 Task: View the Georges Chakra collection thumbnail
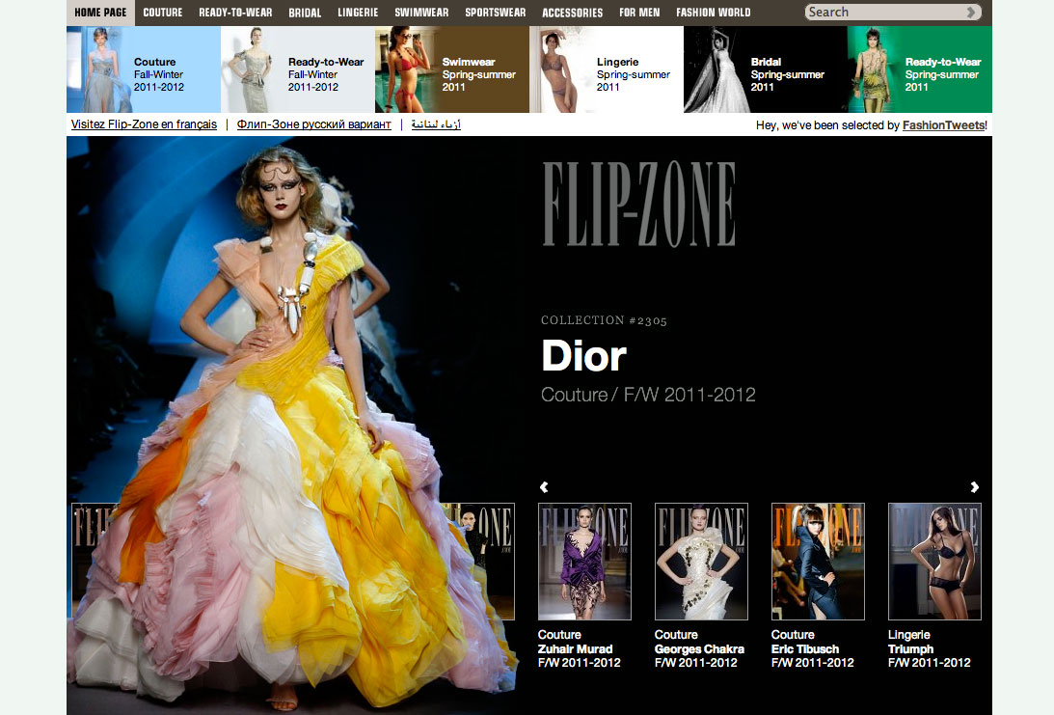[x=701, y=561]
